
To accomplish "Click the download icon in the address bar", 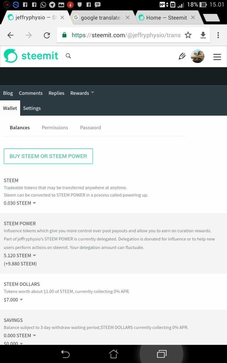I will point(203,35).
